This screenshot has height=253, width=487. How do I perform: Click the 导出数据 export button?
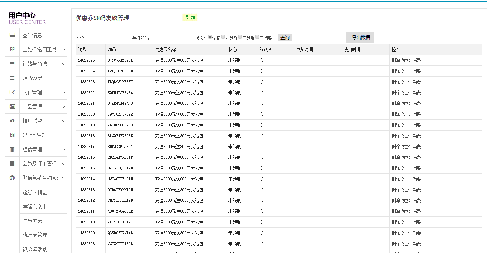click(360, 38)
